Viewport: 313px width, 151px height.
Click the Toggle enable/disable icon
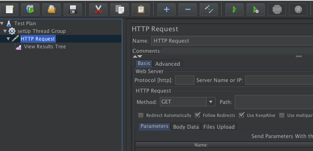click(x=209, y=9)
